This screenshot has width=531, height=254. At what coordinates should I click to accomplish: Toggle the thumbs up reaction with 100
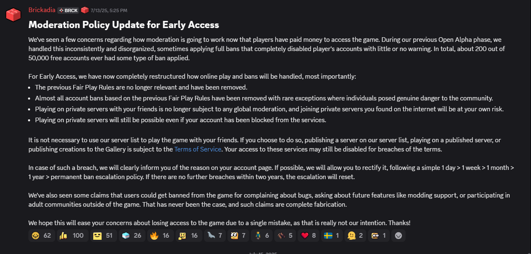(71, 236)
